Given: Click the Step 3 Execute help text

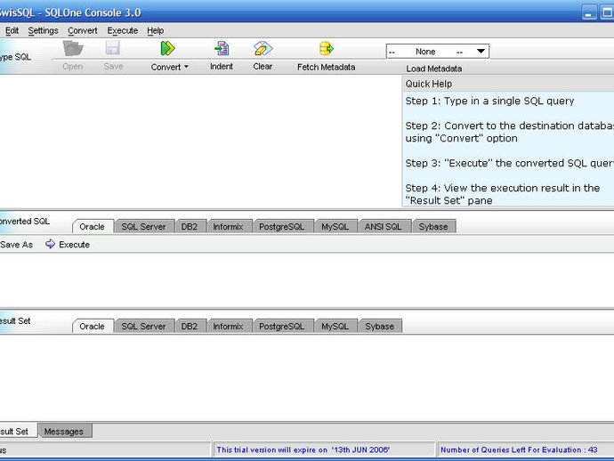Looking at the screenshot, I should [x=510, y=163].
